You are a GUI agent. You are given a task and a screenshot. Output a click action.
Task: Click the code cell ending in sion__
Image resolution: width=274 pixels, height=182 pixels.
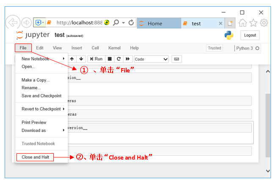(x=160, y=77)
